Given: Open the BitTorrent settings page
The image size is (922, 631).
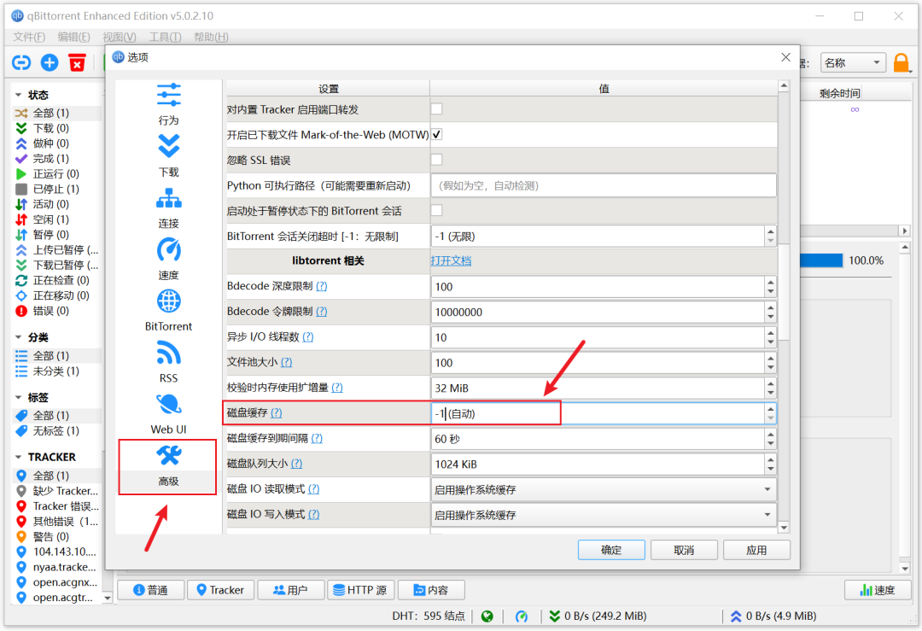Looking at the screenshot, I should coord(168,311).
